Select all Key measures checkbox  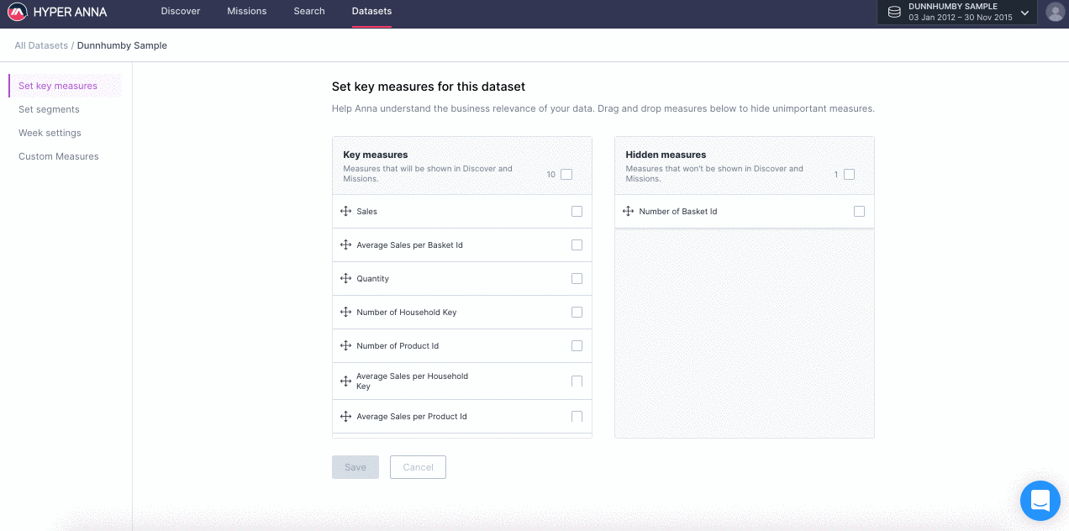(x=566, y=175)
